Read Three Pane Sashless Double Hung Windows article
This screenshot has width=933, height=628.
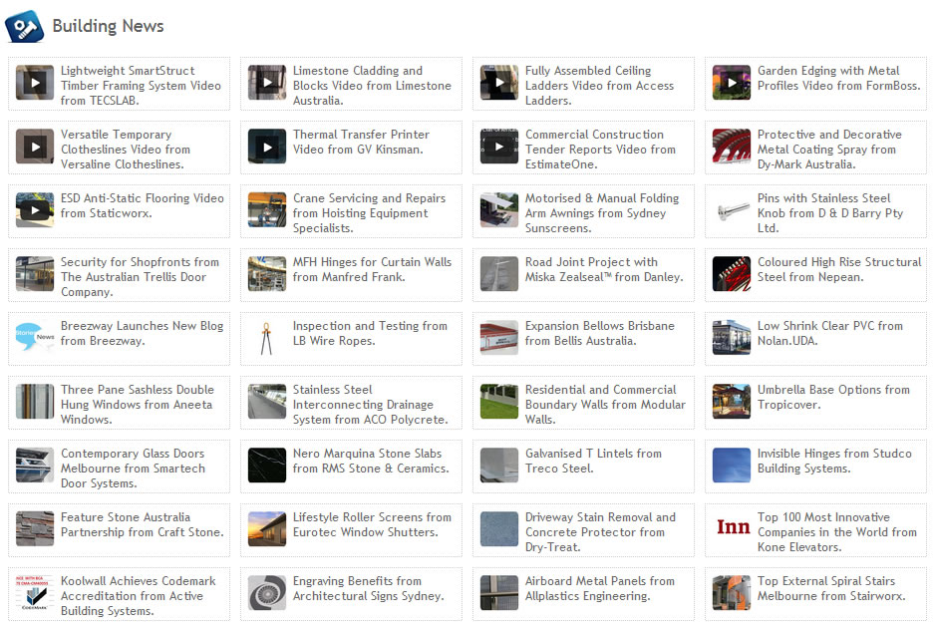(x=138, y=404)
